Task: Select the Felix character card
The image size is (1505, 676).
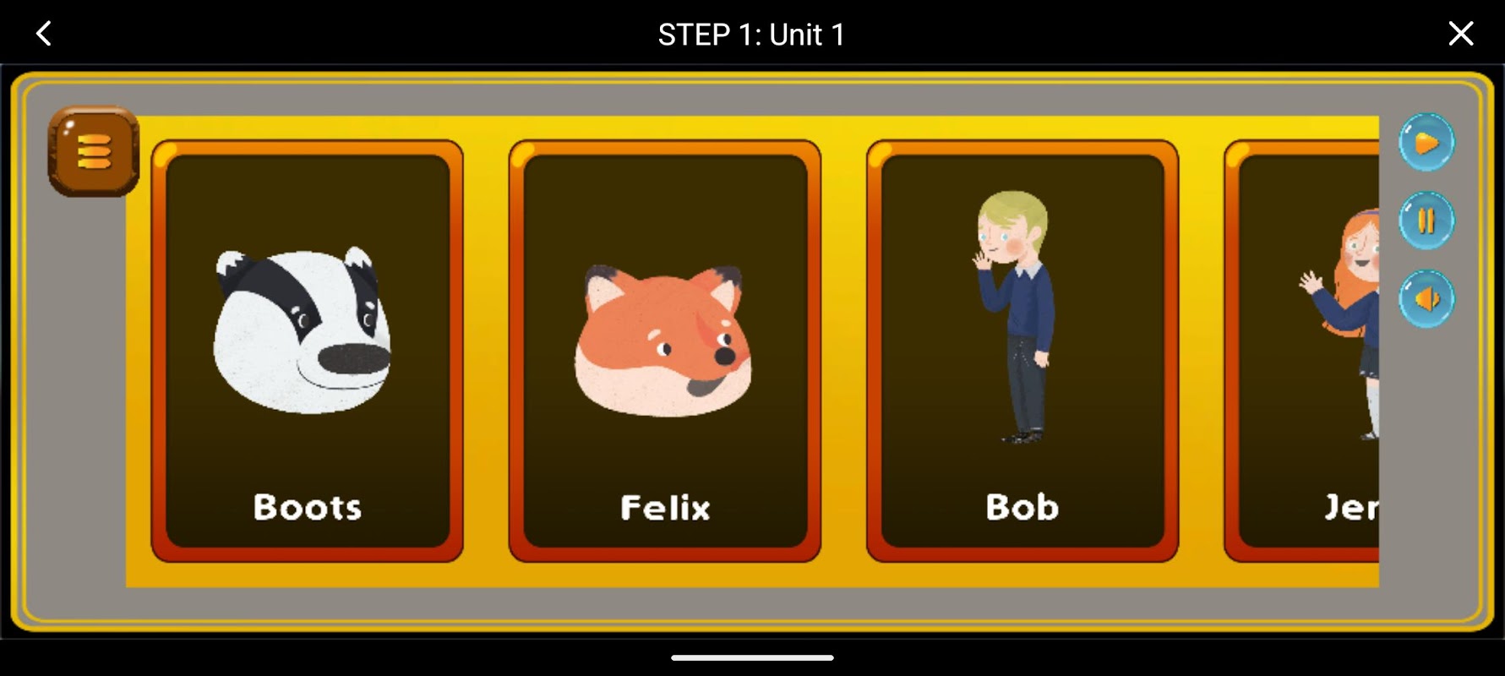Action: tap(665, 351)
